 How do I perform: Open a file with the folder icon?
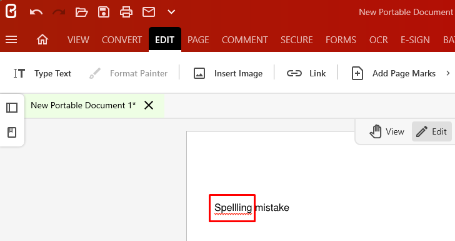(81, 13)
